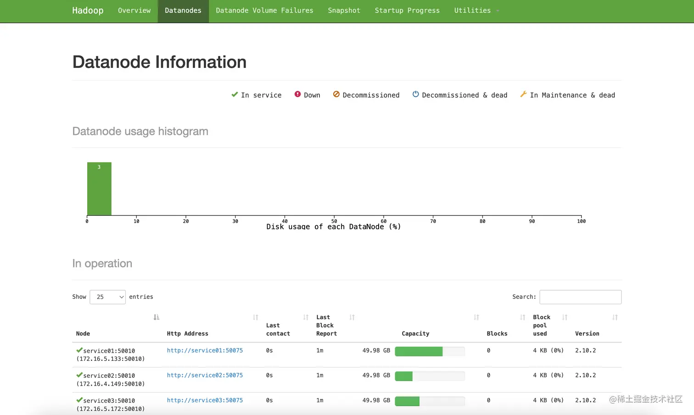This screenshot has width=694, height=415.
Task: Click the Capacity column sort icon
Action: click(x=476, y=317)
